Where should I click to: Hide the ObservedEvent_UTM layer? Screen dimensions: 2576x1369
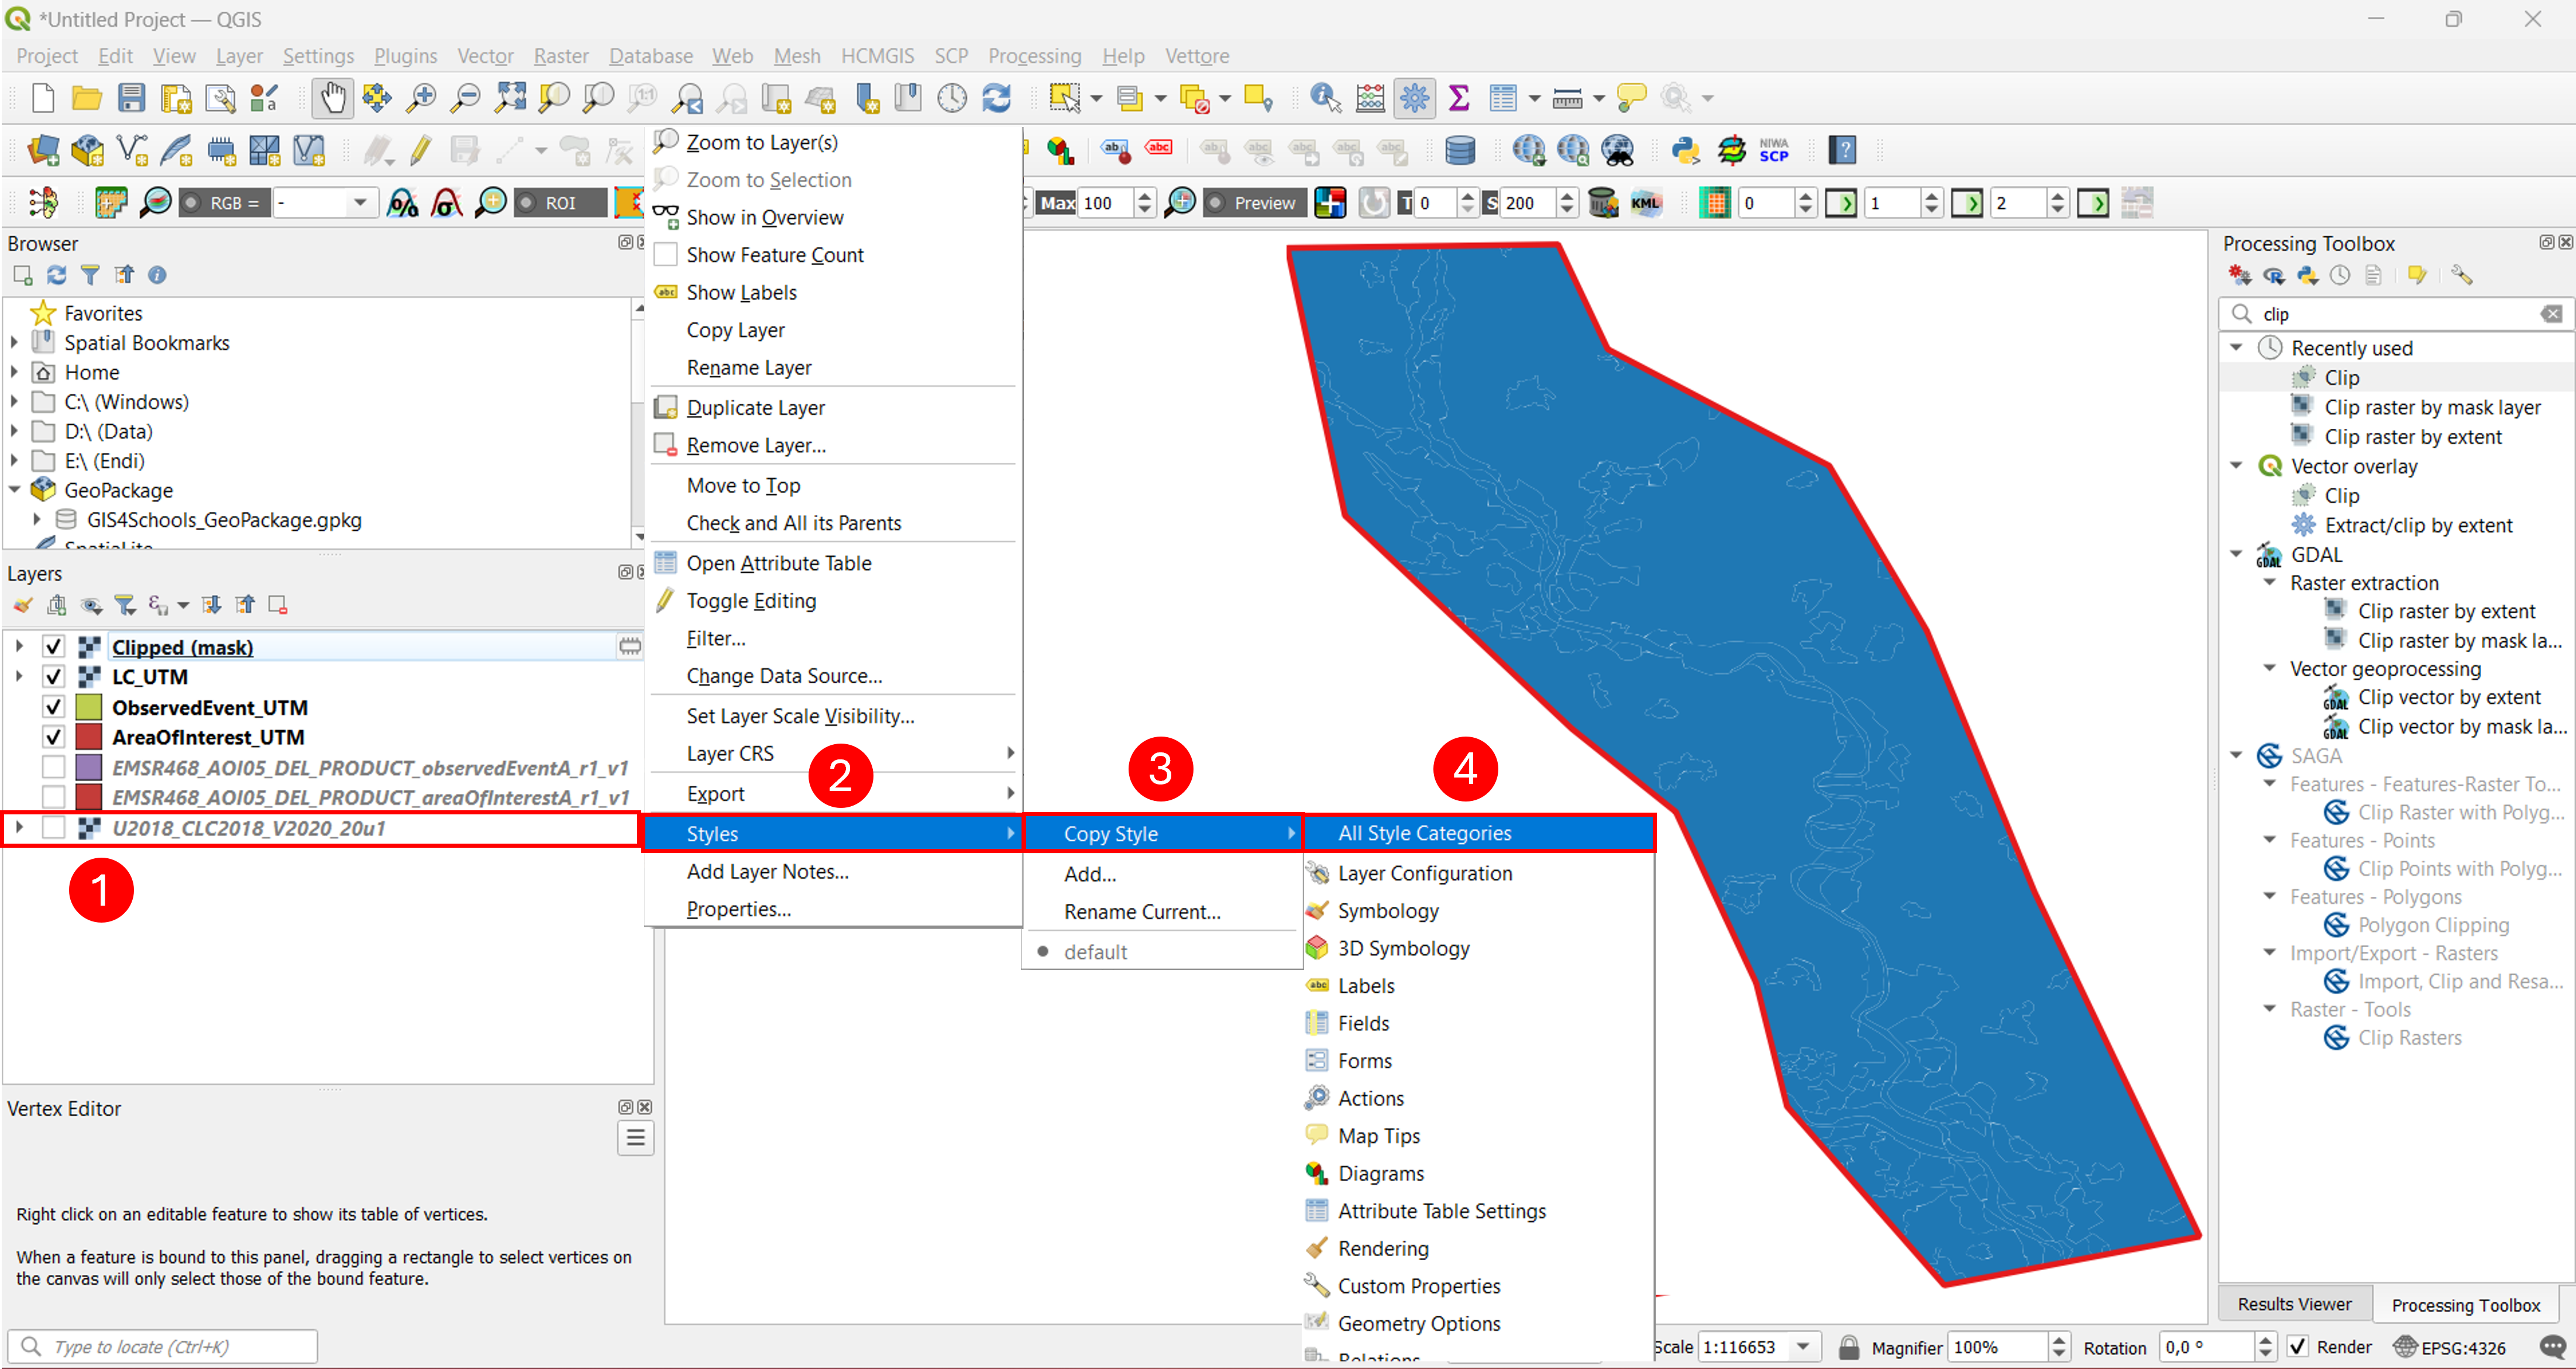(54, 708)
